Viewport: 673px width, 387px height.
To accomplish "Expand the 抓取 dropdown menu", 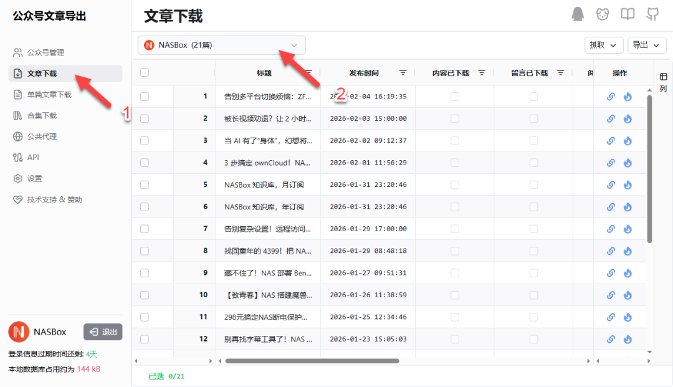I will point(603,45).
